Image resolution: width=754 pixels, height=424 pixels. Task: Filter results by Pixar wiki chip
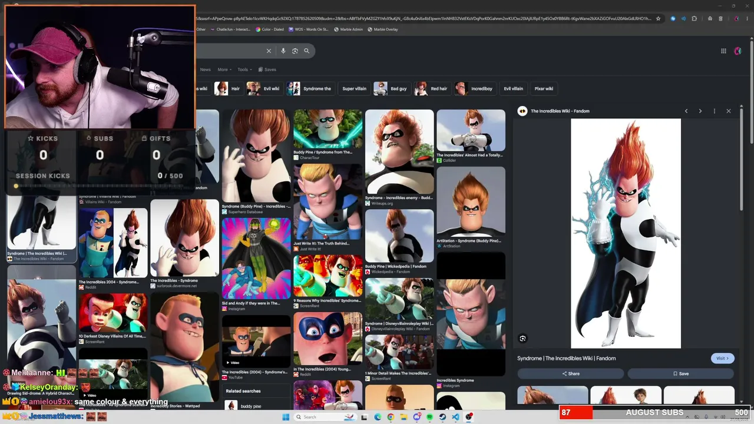tap(544, 88)
